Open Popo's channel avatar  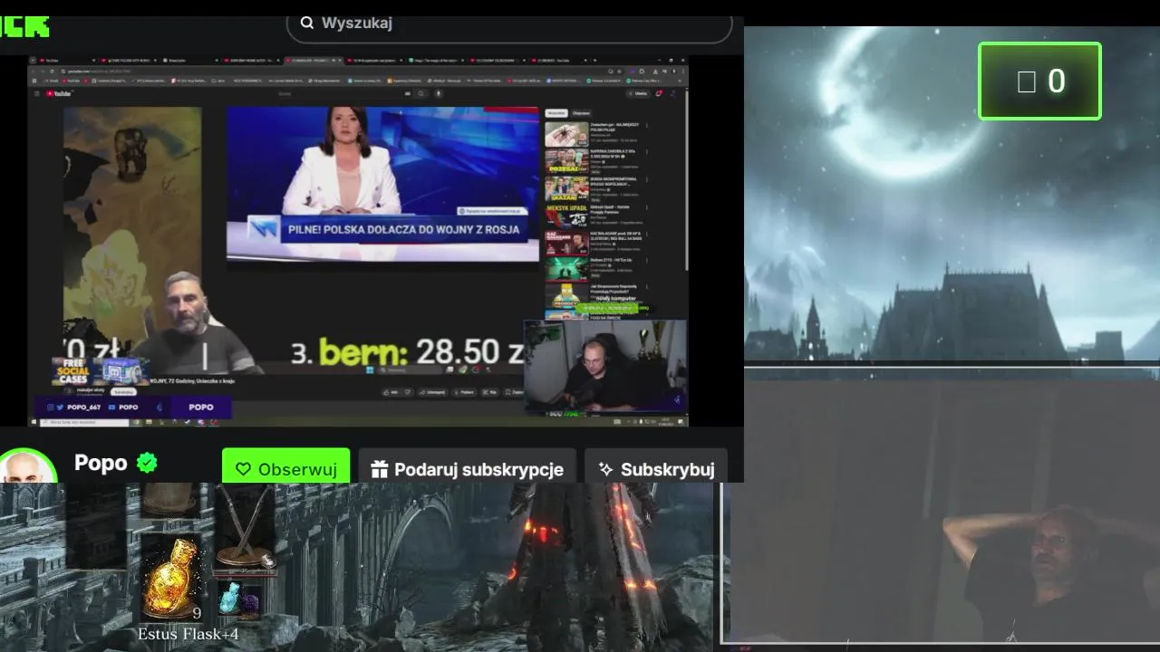pos(25,467)
